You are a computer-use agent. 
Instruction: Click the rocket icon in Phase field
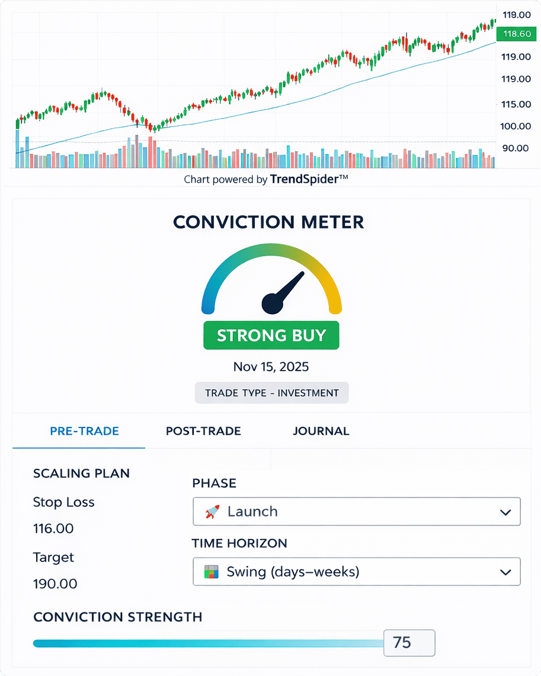click(212, 512)
